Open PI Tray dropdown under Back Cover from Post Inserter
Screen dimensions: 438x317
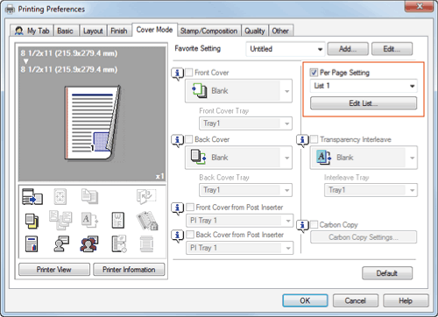pos(239,248)
